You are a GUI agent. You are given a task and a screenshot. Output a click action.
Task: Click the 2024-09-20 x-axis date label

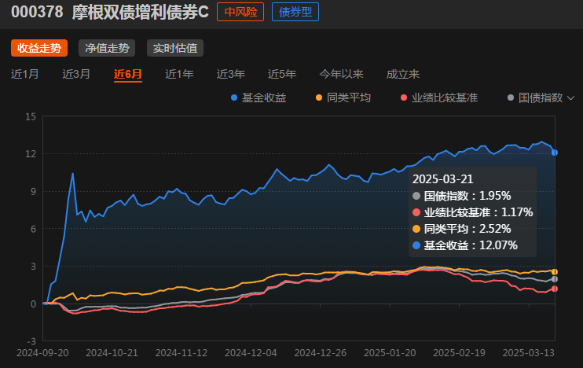42,353
